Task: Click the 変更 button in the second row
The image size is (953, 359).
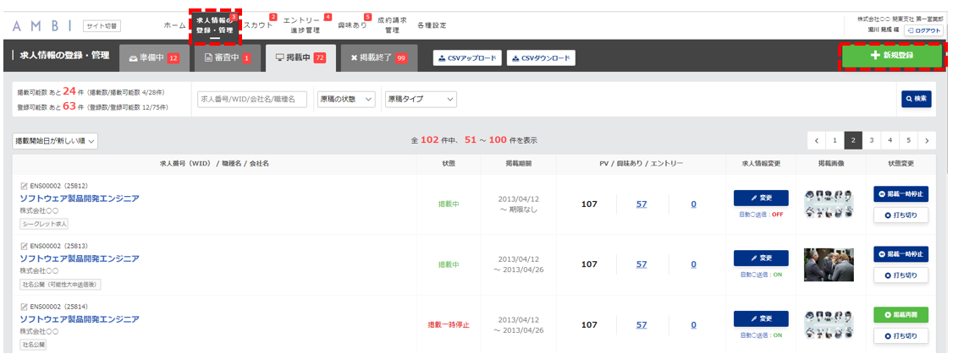Action: (761, 258)
